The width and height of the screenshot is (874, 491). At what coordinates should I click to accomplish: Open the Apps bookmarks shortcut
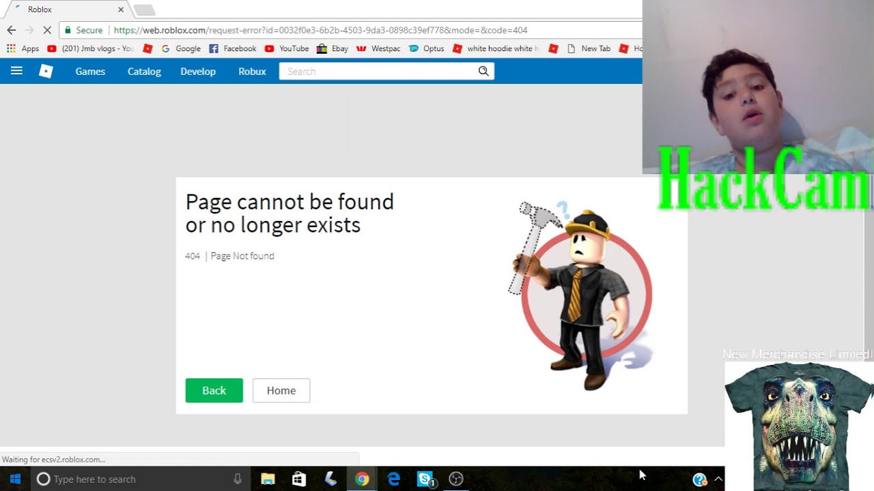pyautogui.click(x=23, y=48)
